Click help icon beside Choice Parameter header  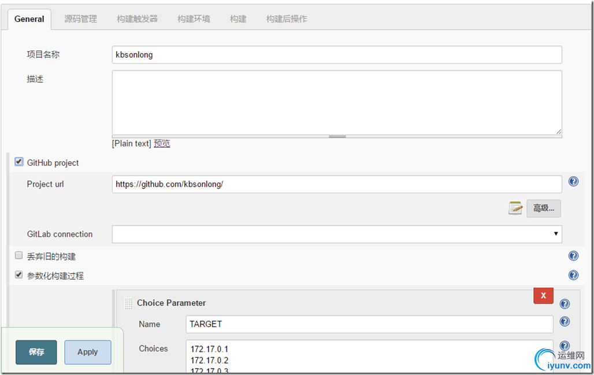pyautogui.click(x=565, y=304)
